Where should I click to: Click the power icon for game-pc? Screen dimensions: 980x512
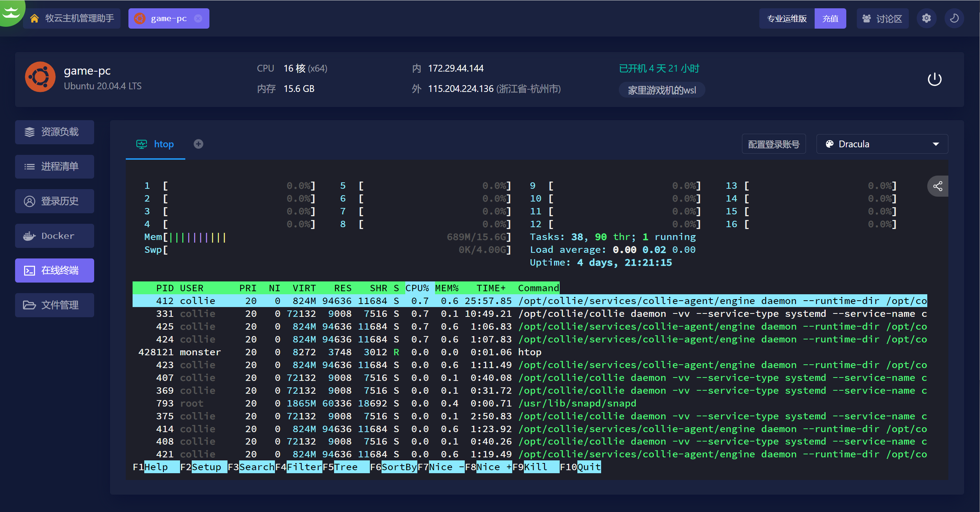coord(934,79)
